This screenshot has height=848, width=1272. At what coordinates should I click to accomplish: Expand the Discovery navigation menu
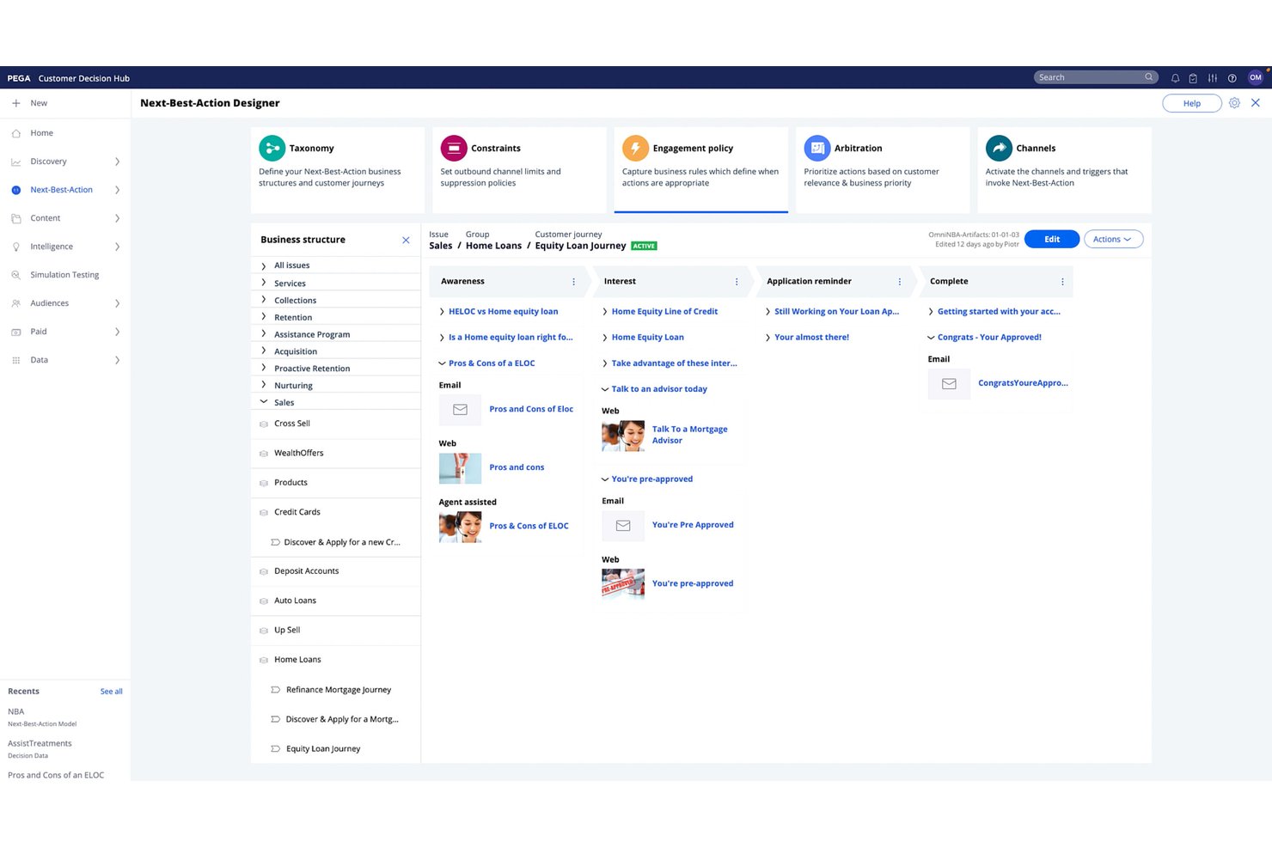click(118, 162)
